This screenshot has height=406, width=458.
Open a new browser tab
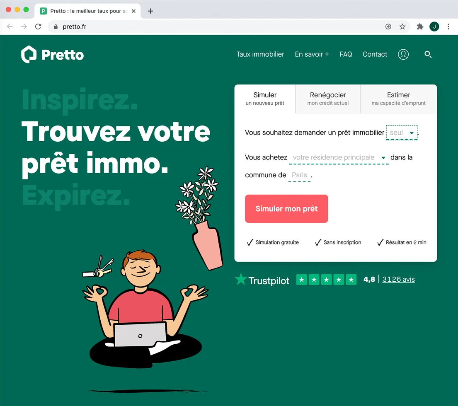pos(150,11)
